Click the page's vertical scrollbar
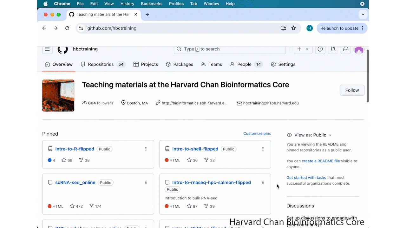This screenshot has height=228, width=406. (368, 76)
